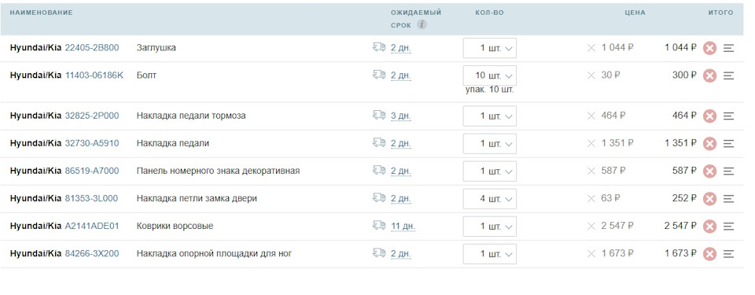Open menu icon for Накладка петли замка двери

(x=728, y=198)
